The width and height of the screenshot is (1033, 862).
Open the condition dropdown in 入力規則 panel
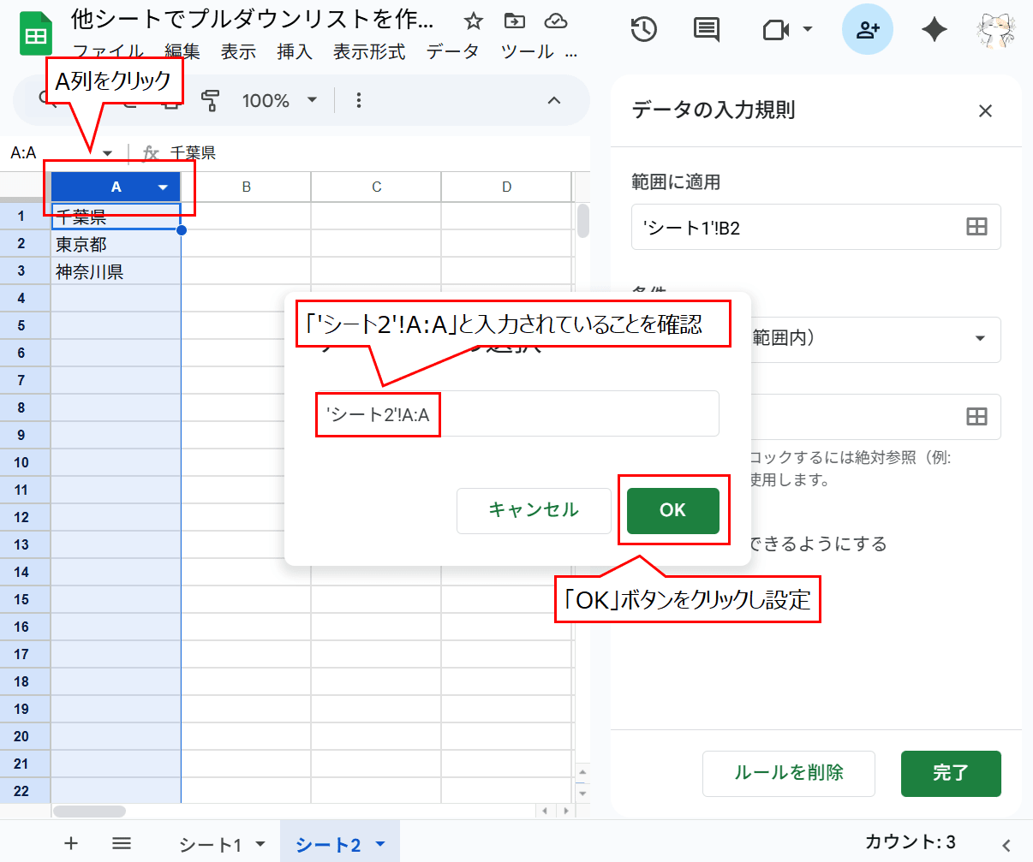pos(981,340)
